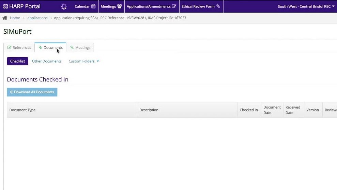Go to applications breadcrumb link

[x=37, y=18]
